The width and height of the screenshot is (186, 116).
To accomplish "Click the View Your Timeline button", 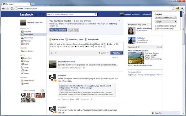I will (x=58, y=30).
